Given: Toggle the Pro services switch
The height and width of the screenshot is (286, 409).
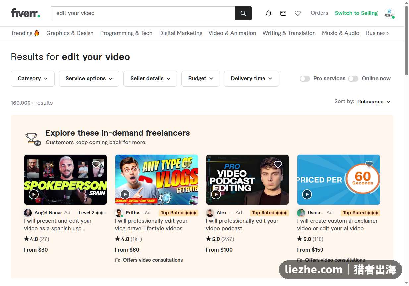Looking at the screenshot, I should 305,79.
